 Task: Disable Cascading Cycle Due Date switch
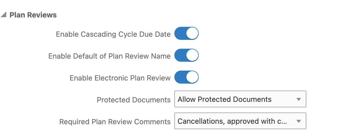[x=186, y=33]
